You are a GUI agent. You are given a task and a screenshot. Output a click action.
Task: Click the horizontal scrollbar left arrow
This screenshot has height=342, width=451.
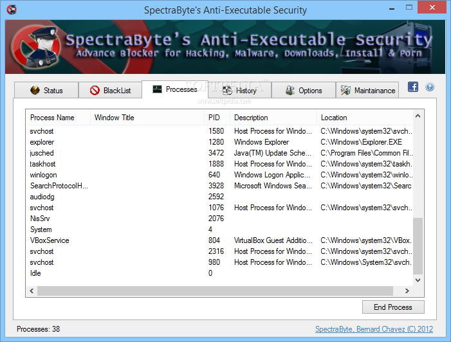[x=32, y=291]
